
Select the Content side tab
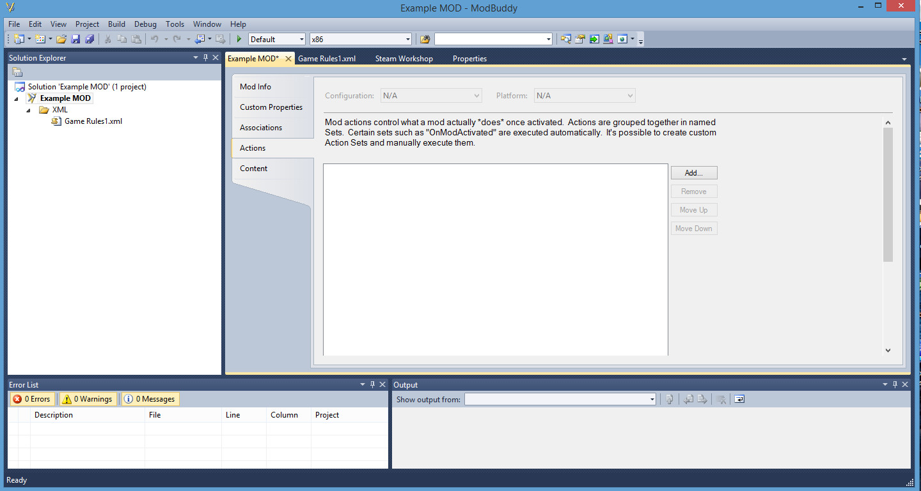(272, 169)
